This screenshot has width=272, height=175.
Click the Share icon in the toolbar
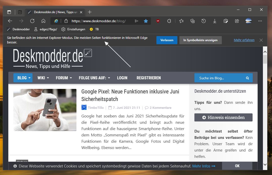[237, 21]
